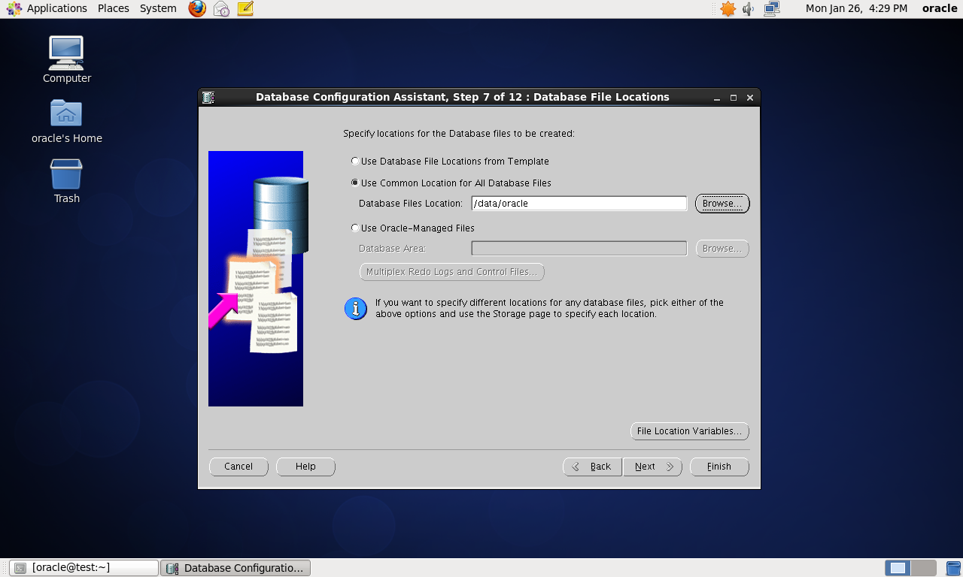This screenshot has width=963, height=577.
Task: Click the network connection icon
Action: pyautogui.click(x=772, y=9)
